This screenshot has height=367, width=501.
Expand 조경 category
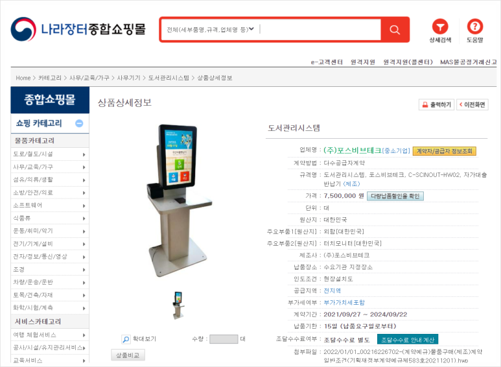click(x=50, y=270)
